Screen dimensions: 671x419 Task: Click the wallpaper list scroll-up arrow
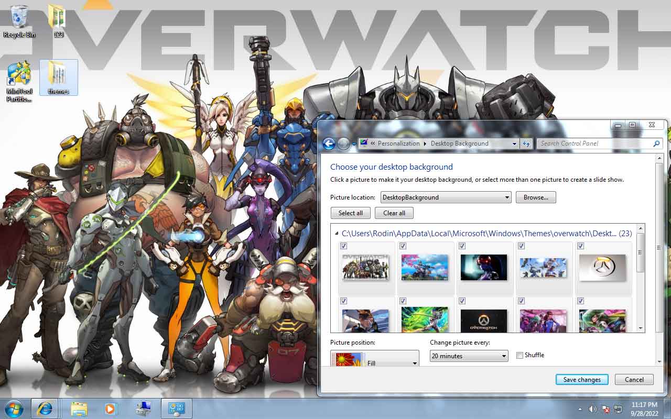(x=640, y=228)
